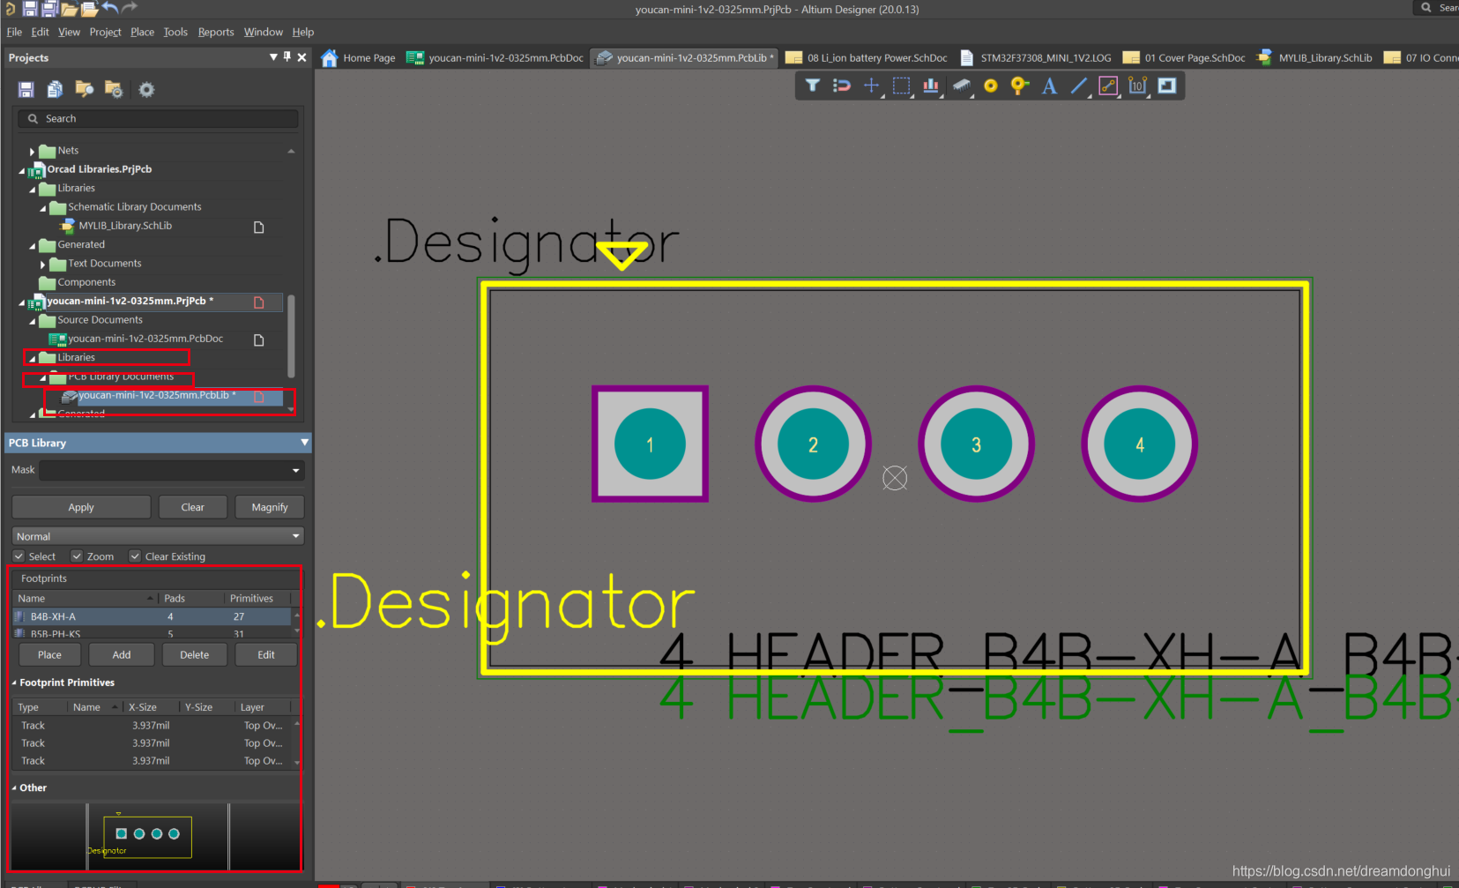Place a dimension with the 10 icon

pyautogui.click(x=1137, y=86)
